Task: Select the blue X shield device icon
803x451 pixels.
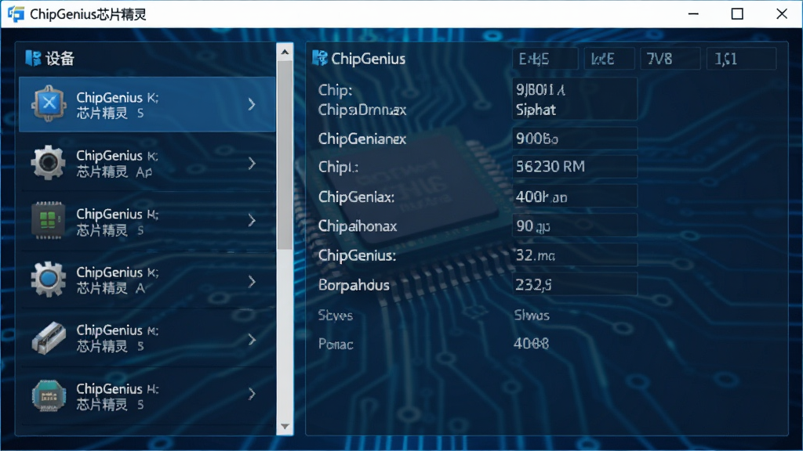Action: (x=49, y=104)
